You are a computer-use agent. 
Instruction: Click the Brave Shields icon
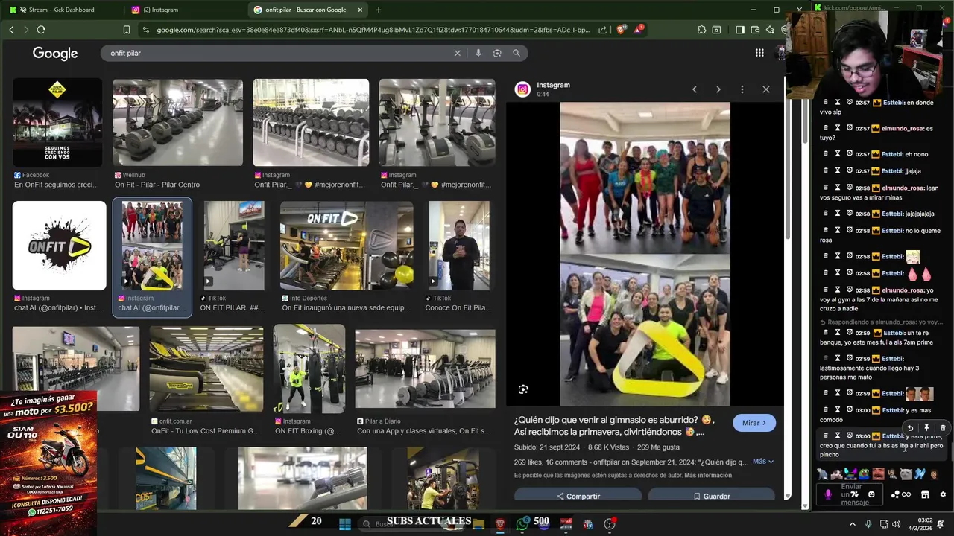620,30
